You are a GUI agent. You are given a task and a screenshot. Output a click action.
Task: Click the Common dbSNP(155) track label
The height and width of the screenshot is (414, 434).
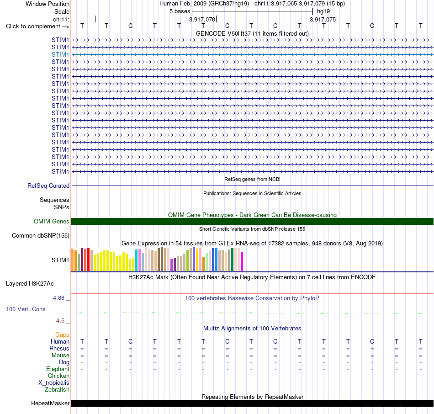[40, 236]
